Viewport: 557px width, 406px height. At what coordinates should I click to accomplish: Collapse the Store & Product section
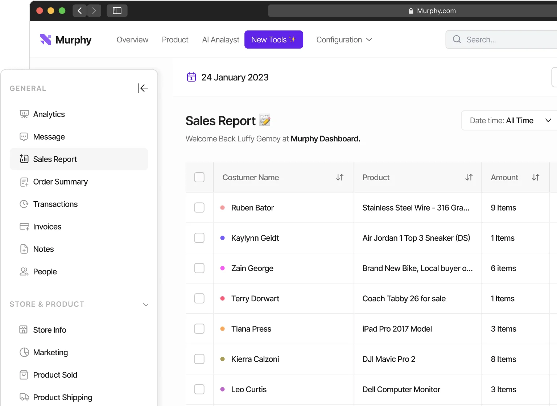[x=145, y=304]
